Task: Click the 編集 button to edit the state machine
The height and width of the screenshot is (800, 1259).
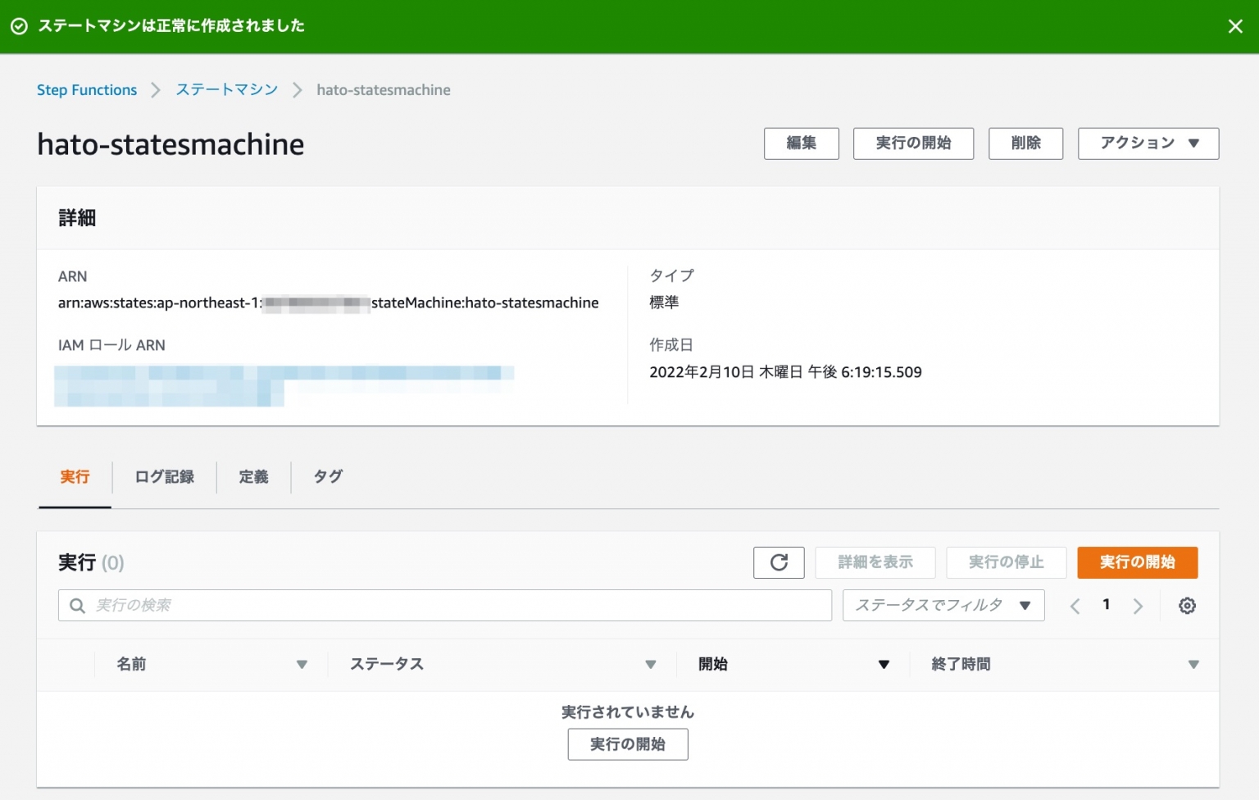Action: (x=801, y=143)
